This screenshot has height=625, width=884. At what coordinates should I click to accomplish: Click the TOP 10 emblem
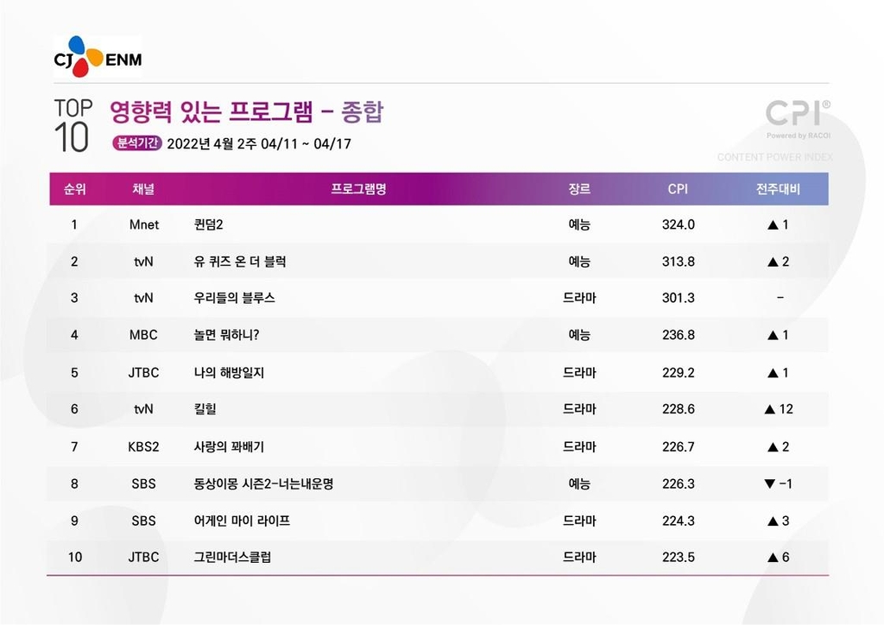click(x=73, y=126)
